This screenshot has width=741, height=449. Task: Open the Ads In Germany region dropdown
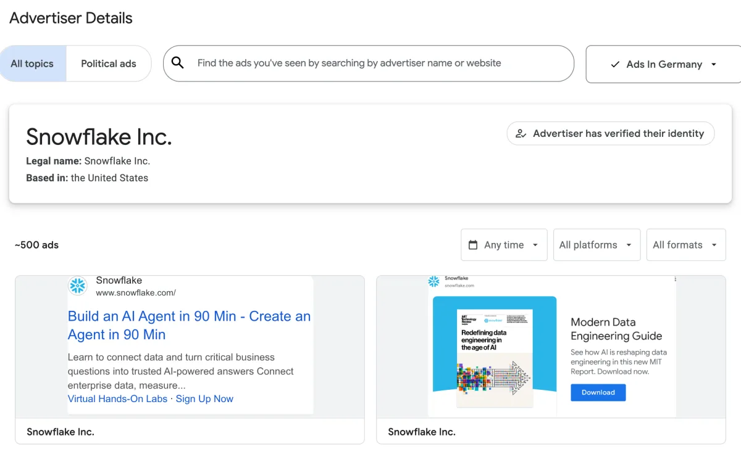tap(664, 64)
